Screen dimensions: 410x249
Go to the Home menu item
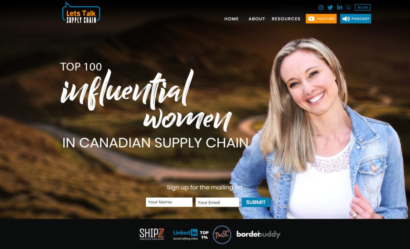click(x=231, y=19)
